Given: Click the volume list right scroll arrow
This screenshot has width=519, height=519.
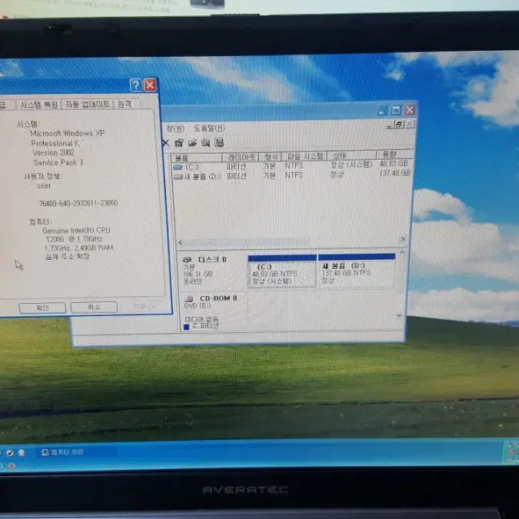Looking at the screenshot, I should (403, 238).
